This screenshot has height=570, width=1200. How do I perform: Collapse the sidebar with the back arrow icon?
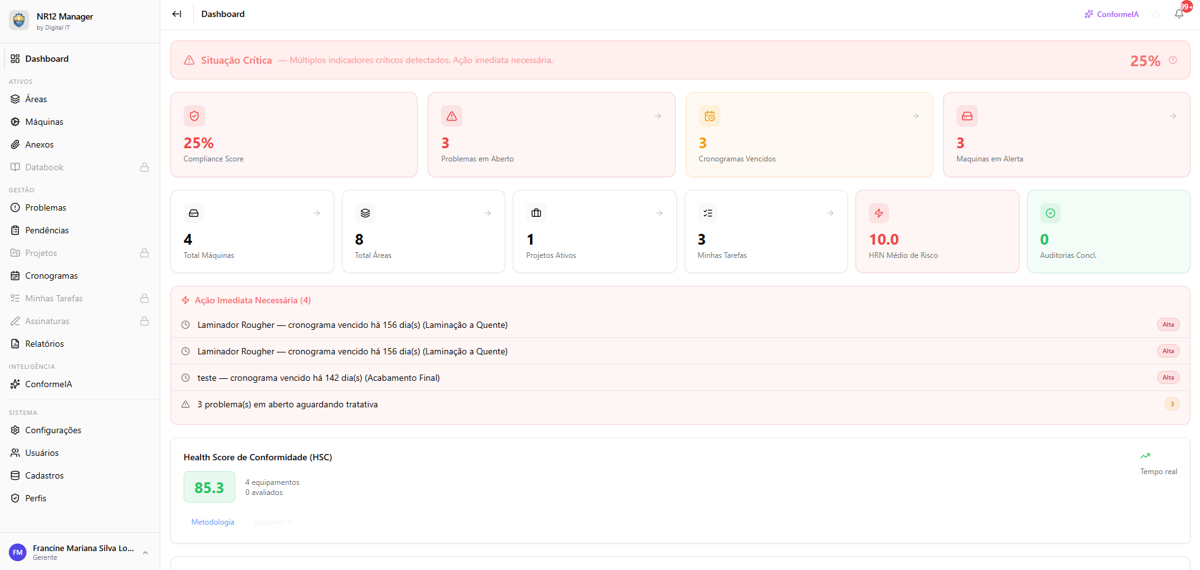click(177, 14)
